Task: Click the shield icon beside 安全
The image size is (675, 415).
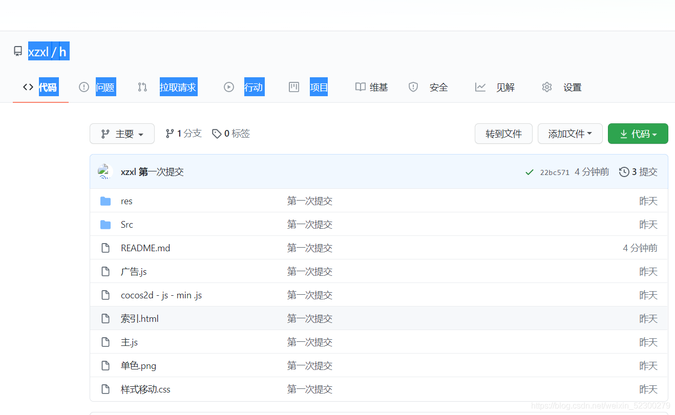Action: click(x=413, y=87)
